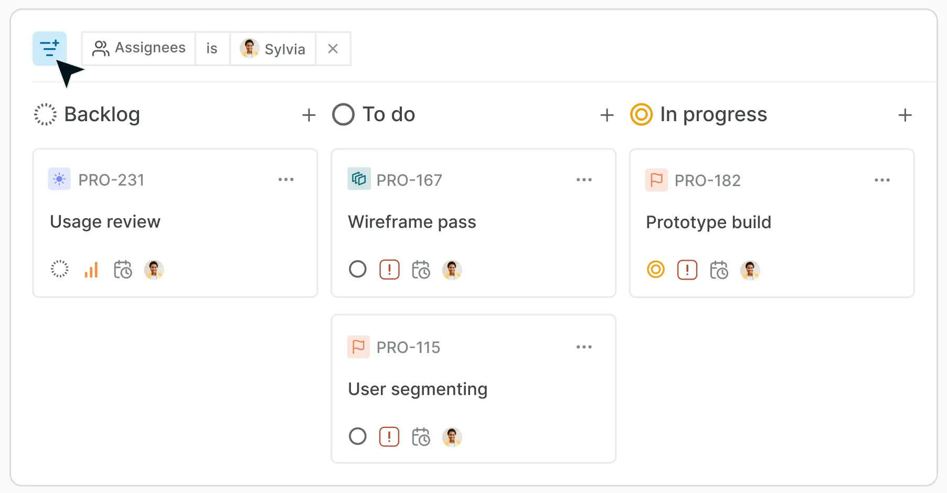Viewport: 947px width, 493px height.
Task: Add a new card to In progress
Action: point(905,115)
